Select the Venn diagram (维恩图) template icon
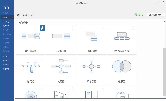This screenshot has width=166, height=101. [x=122, y=66]
